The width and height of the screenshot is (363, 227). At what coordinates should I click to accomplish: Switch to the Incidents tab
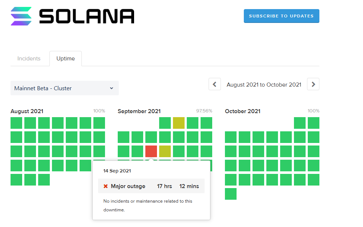29,59
